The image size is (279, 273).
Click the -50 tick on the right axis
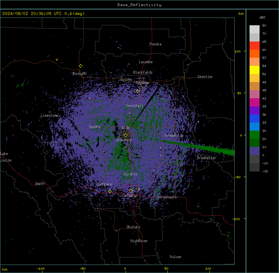coord(238,177)
